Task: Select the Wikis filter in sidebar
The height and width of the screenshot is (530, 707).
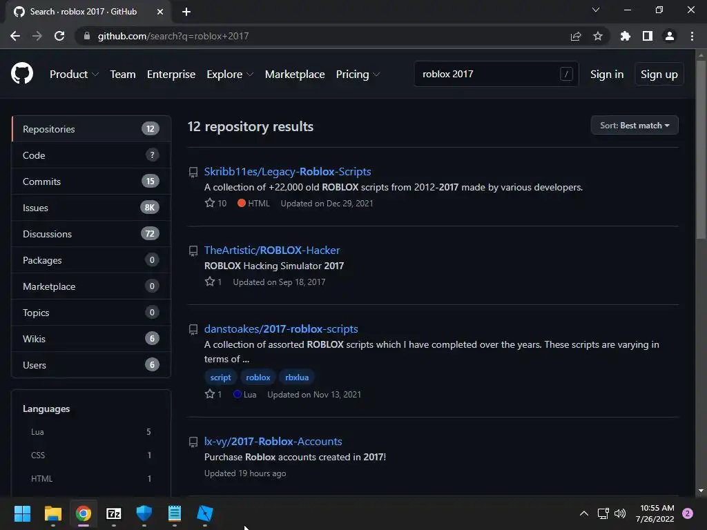Action: (x=91, y=338)
